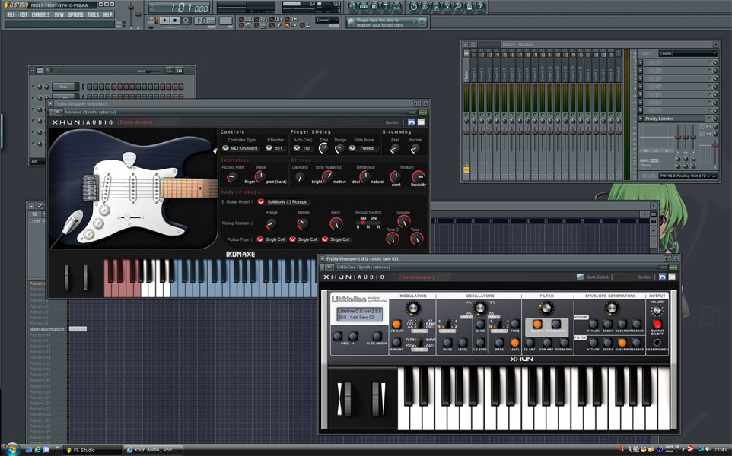Select Main automation in the playlist pattern list
732x456 pixels.
[x=46, y=329]
